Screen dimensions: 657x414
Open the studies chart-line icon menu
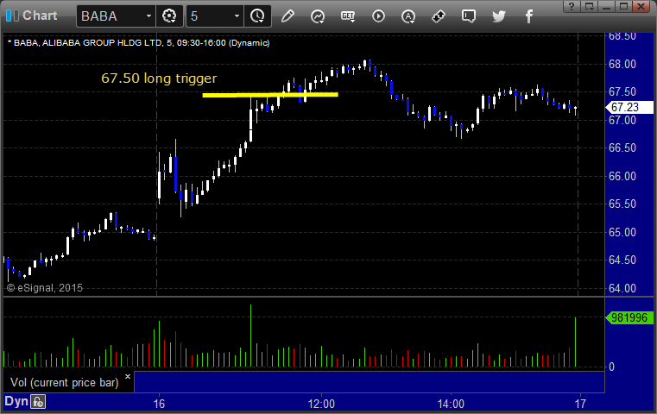pyautogui.click(x=318, y=16)
